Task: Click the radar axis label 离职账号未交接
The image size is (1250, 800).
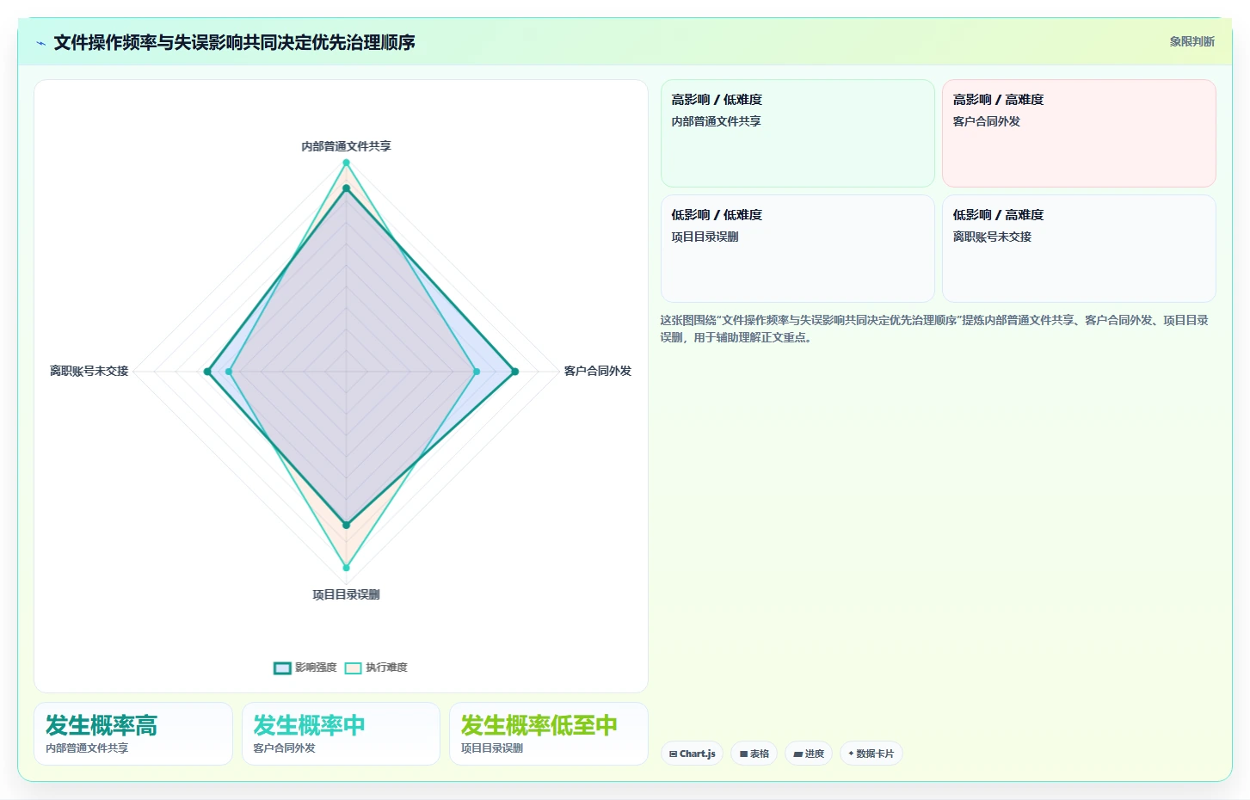Action: [x=89, y=371]
